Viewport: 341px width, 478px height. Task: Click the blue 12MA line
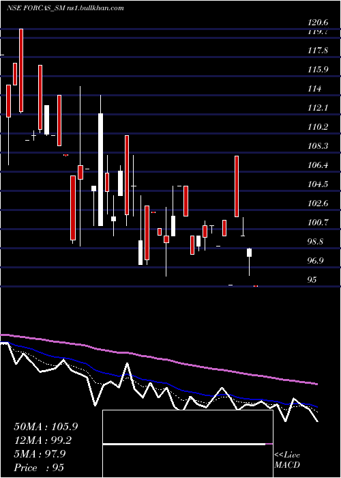[158, 382]
